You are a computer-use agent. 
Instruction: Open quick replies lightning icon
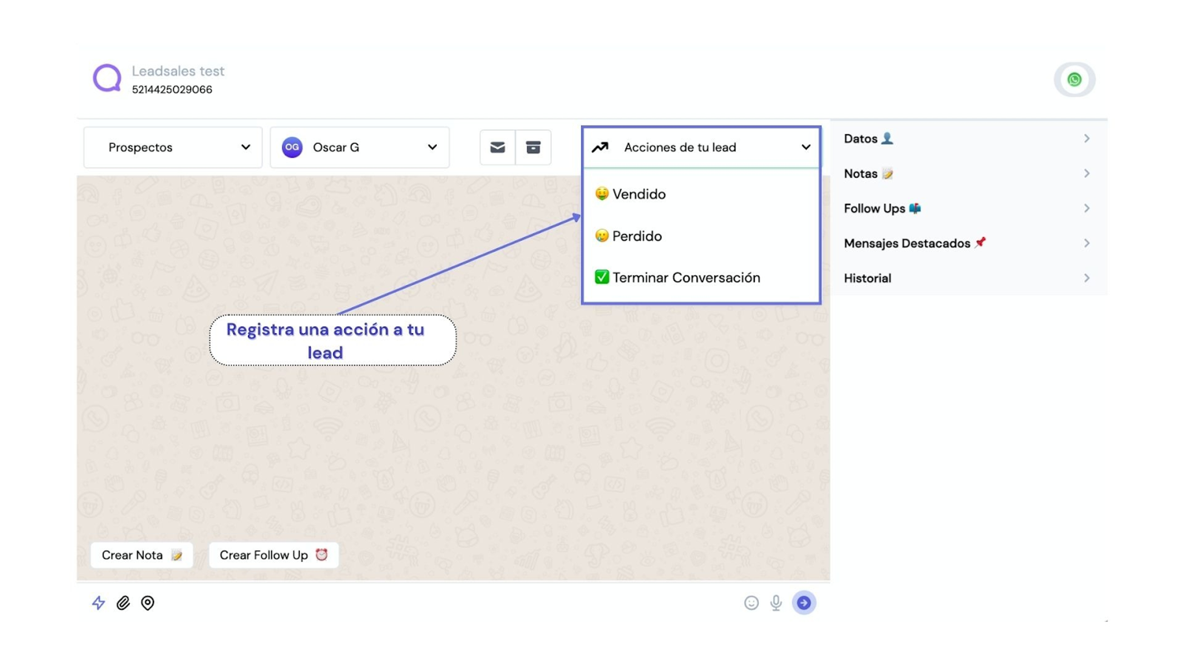click(98, 602)
